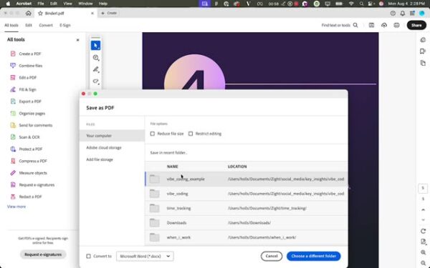Choose the time_tracking folder

[247, 209]
